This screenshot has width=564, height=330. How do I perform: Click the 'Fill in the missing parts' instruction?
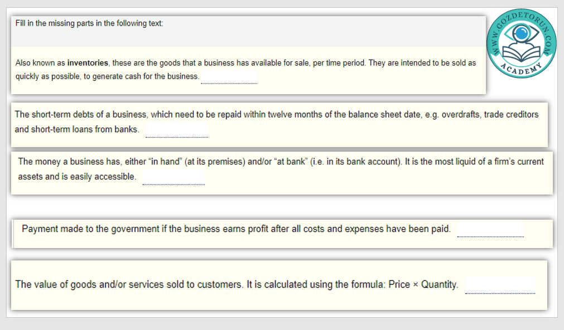[89, 23]
